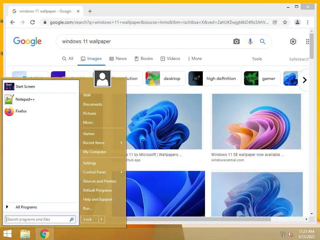Filter by high definition chip
The image size is (320, 240).
point(214,78)
